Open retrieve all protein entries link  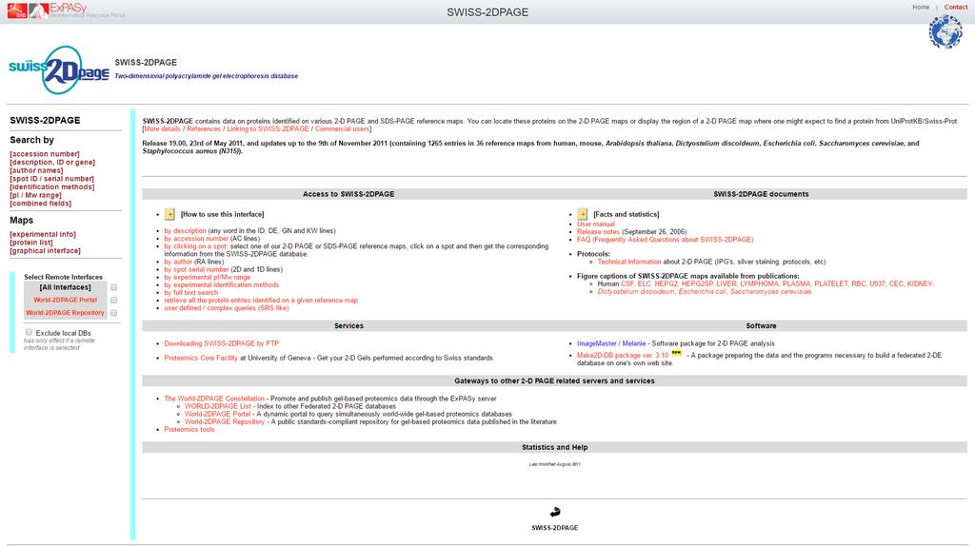[x=261, y=301]
